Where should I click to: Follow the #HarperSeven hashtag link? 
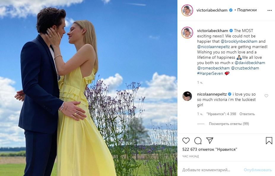[210, 74]
